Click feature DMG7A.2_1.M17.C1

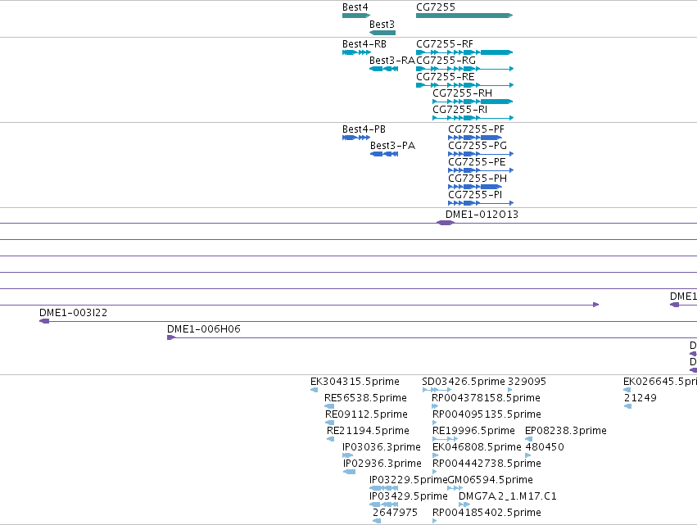464,505
